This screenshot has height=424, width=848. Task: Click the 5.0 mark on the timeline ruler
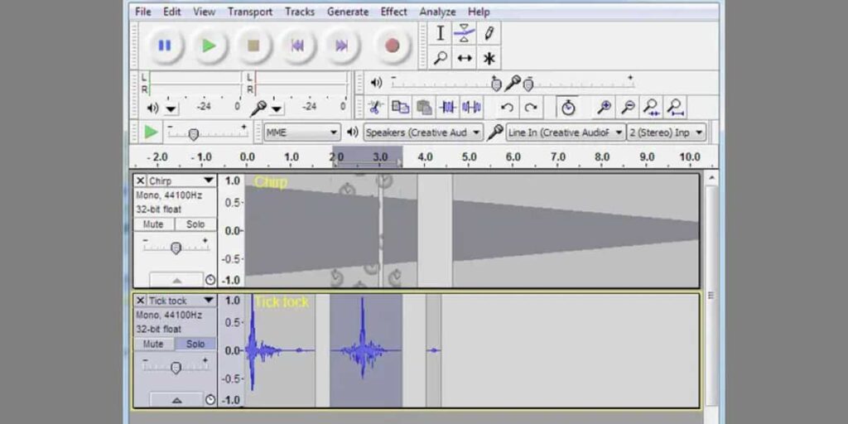click(x=469, y=157)
